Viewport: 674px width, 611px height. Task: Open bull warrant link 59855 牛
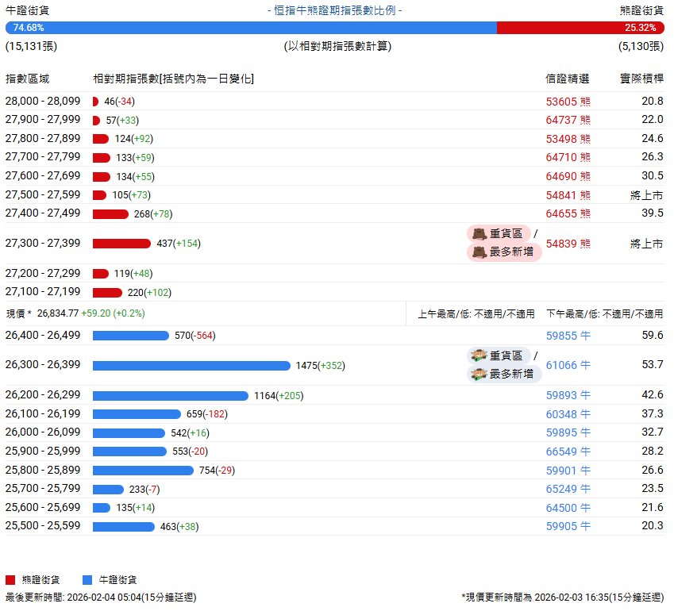click(x=568, y=336)
